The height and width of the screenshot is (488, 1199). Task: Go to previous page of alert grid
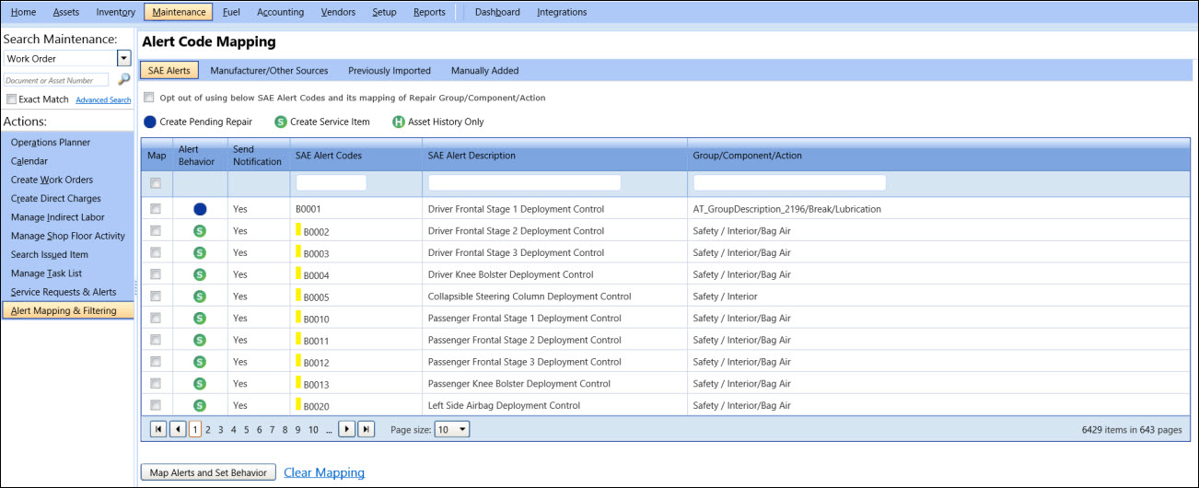(178, 429)
